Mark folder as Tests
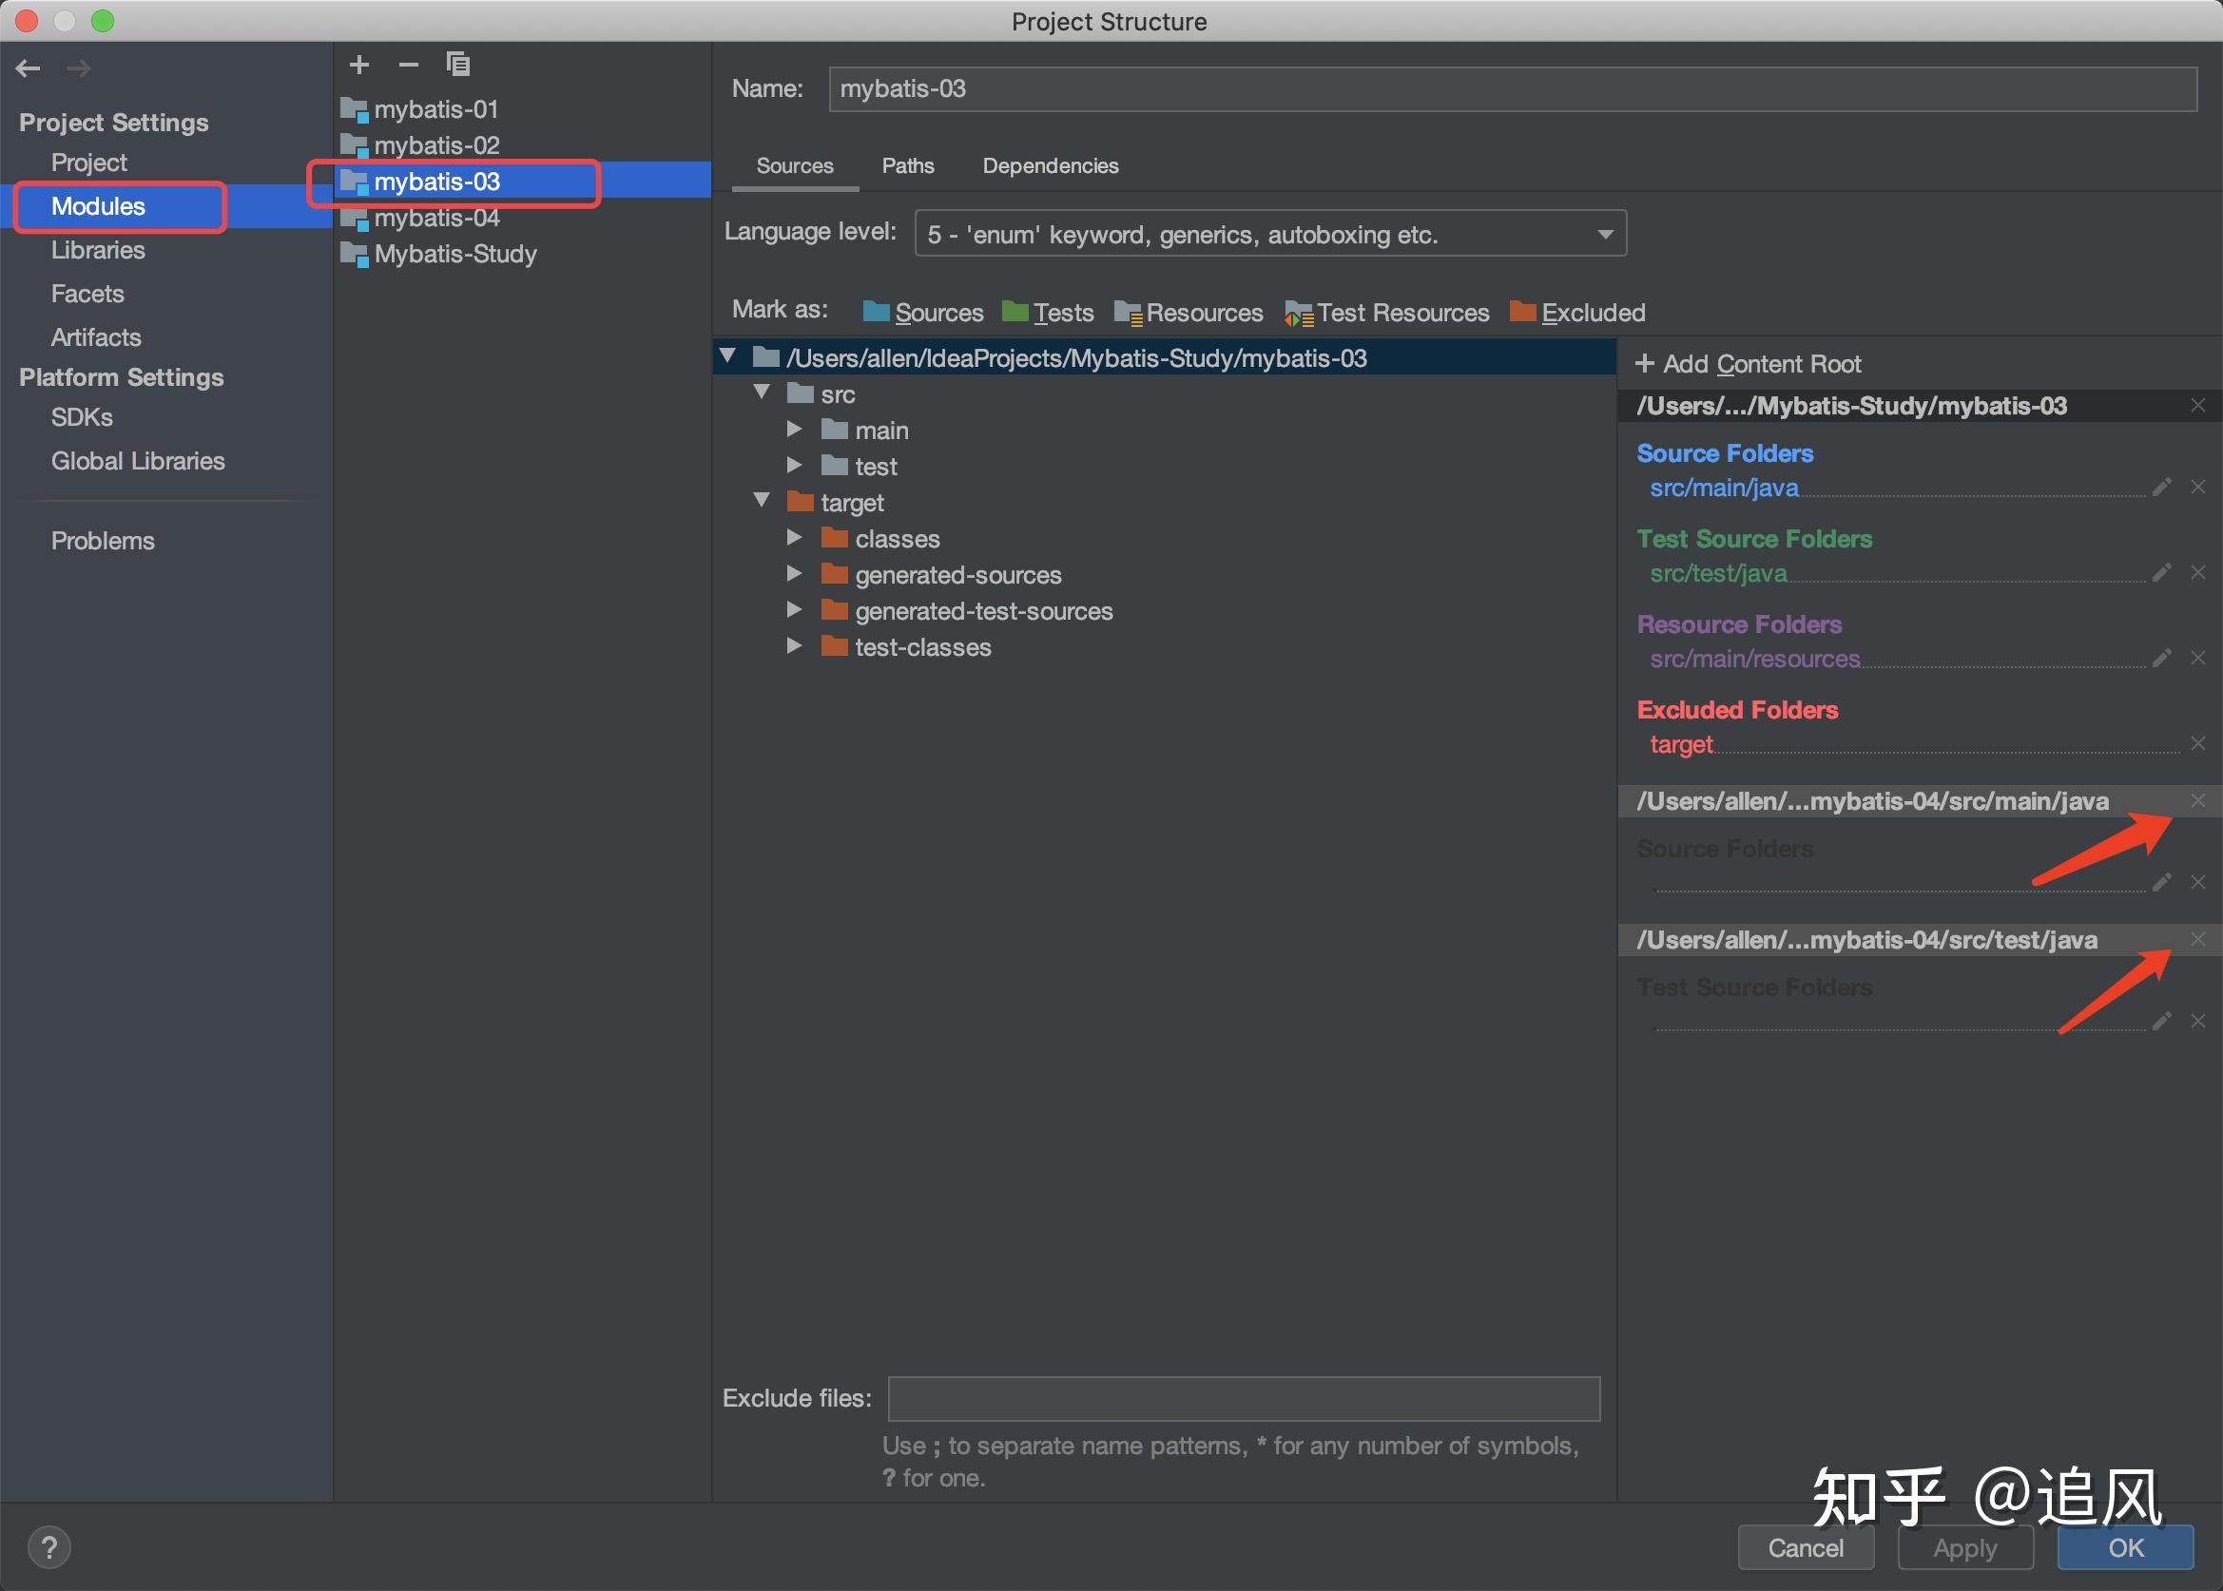Viewport: 2223px width, 1591px height. click(x=1048, y=313)
